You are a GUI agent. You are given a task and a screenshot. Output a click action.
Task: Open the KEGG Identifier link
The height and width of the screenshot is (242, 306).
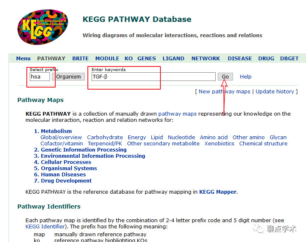[x=45, y=227]
